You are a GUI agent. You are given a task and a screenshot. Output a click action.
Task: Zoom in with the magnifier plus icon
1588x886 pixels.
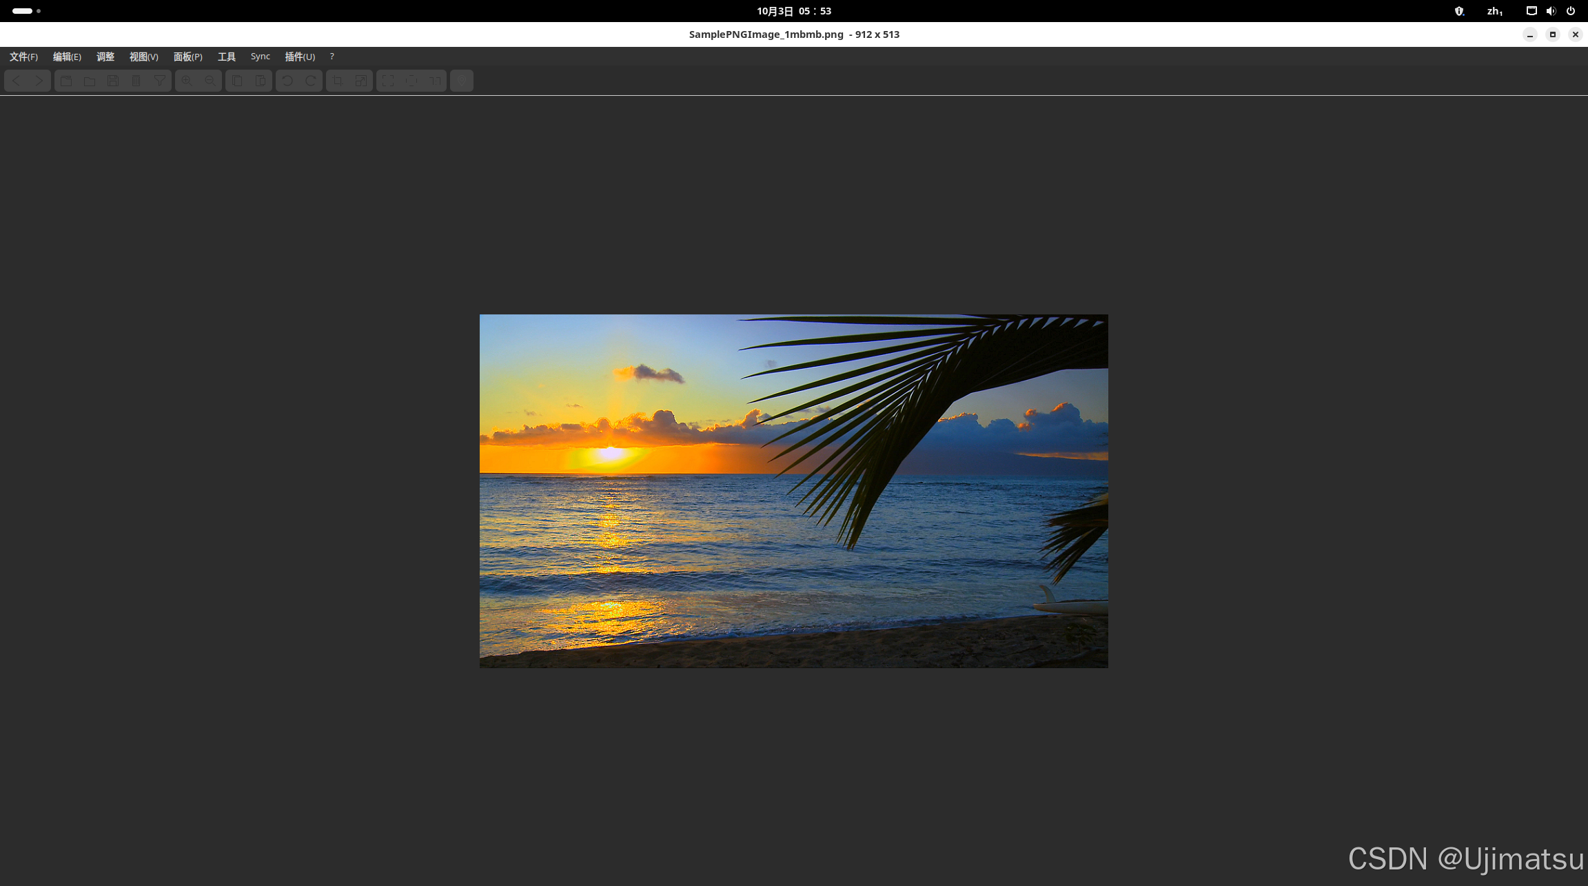(x=187, y=81)
